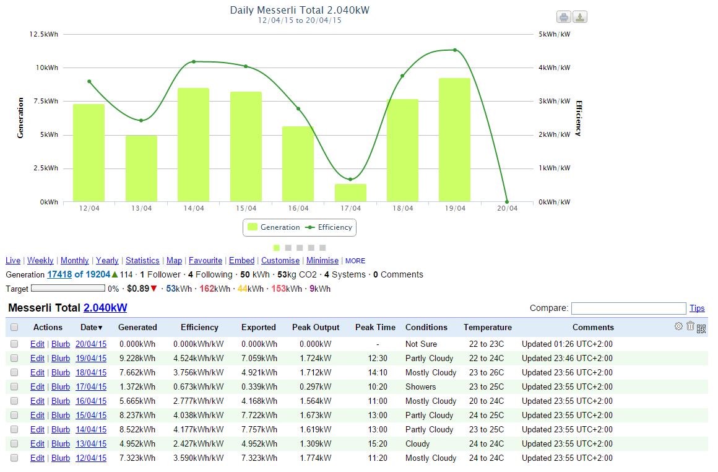Click the trash delete icon
Image resolution: width=718 pixels, height=472 pixels.
[690, 326]
